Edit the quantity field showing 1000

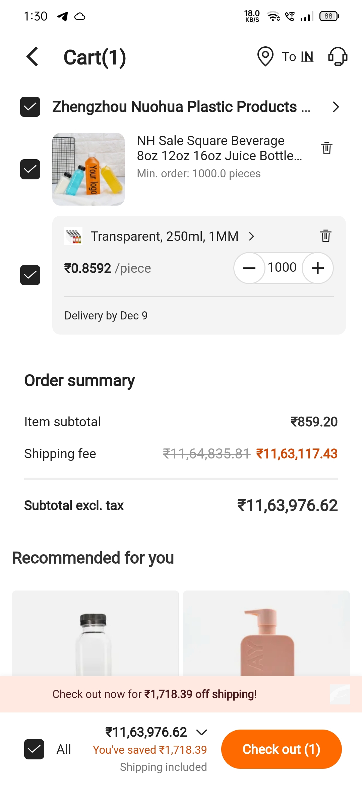pos(282,268)
